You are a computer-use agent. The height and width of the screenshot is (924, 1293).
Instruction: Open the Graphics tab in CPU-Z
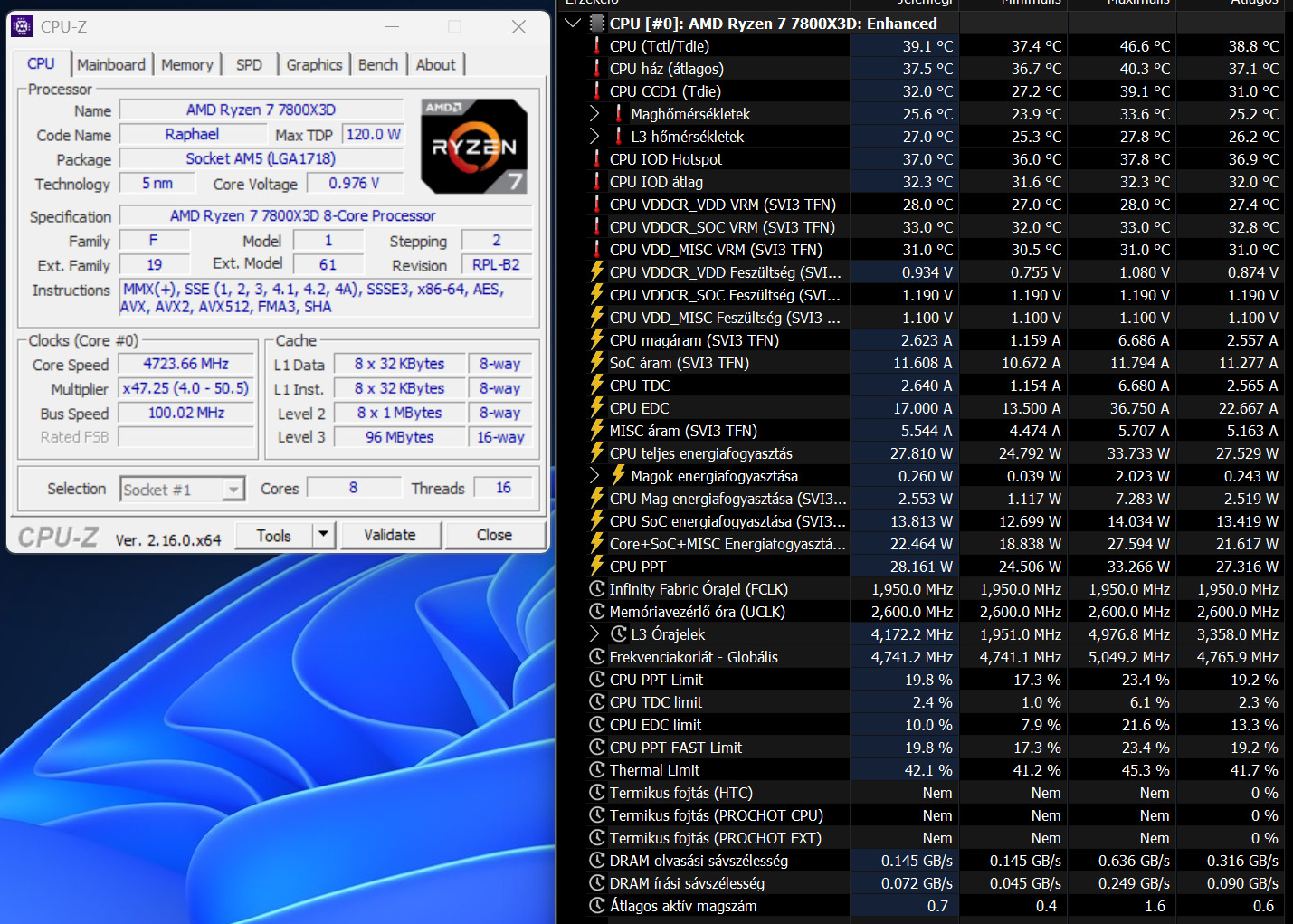315,64
